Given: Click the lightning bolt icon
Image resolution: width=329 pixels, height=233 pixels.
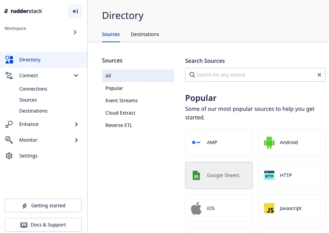Looking at the screenshot, I should tap(24, 206).
